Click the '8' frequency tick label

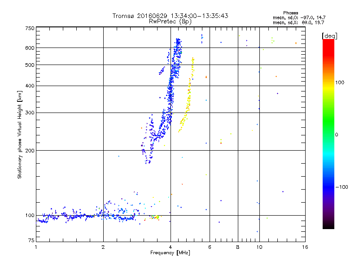pos(238,247)
